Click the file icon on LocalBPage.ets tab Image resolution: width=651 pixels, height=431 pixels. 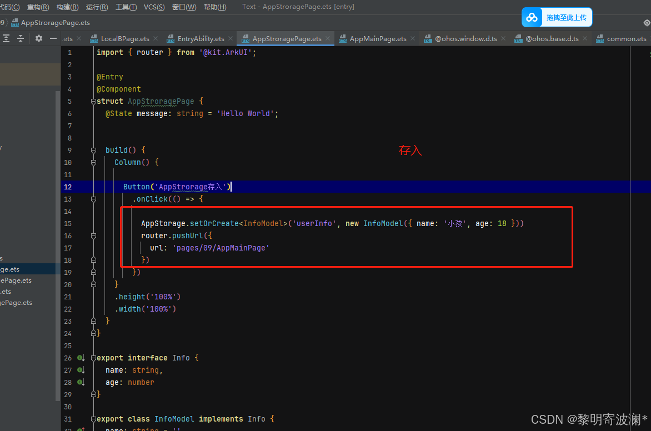tap(94, 39)
